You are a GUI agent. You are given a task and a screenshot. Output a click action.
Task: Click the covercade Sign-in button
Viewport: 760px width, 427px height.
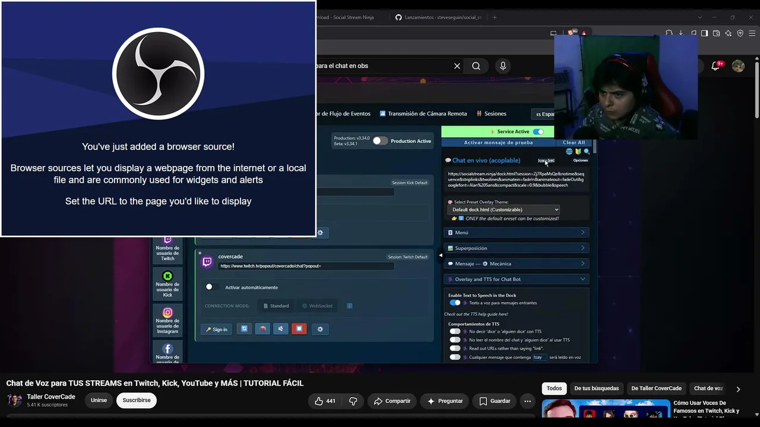coord(217,329)
